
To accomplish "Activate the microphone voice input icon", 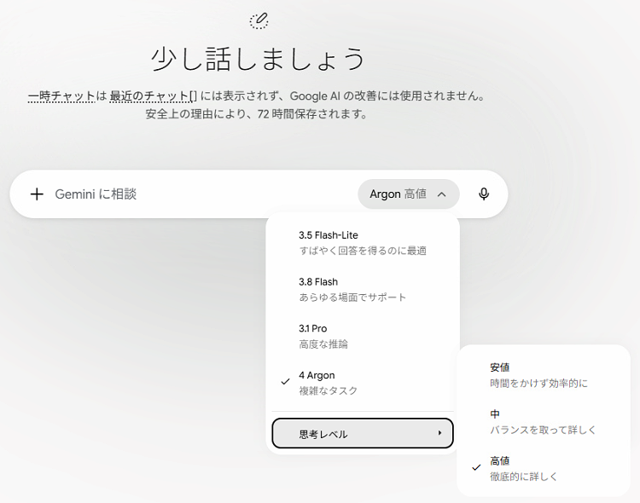I will click(x=484, y=194).
